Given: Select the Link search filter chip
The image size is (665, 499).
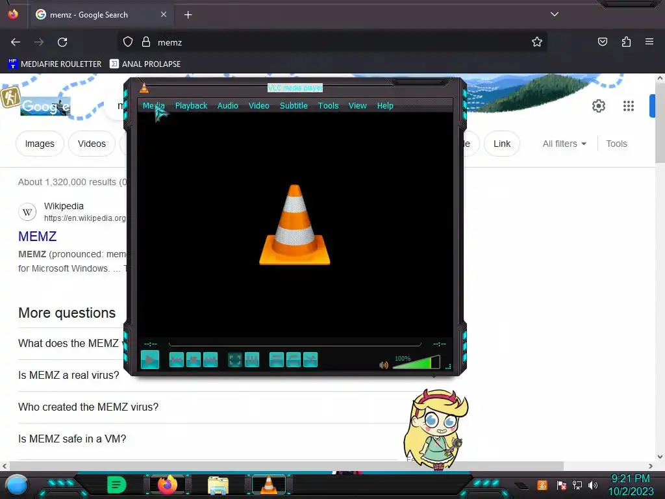Looking at the screenshot, I should [502, 144].
